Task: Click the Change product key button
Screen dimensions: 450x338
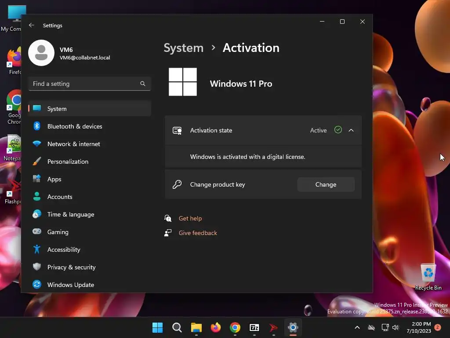Action: click(x=326, y=184)
